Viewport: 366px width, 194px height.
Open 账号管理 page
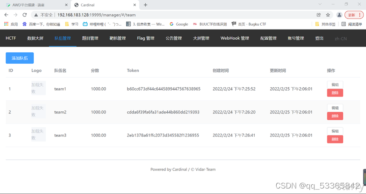point(296,38)
